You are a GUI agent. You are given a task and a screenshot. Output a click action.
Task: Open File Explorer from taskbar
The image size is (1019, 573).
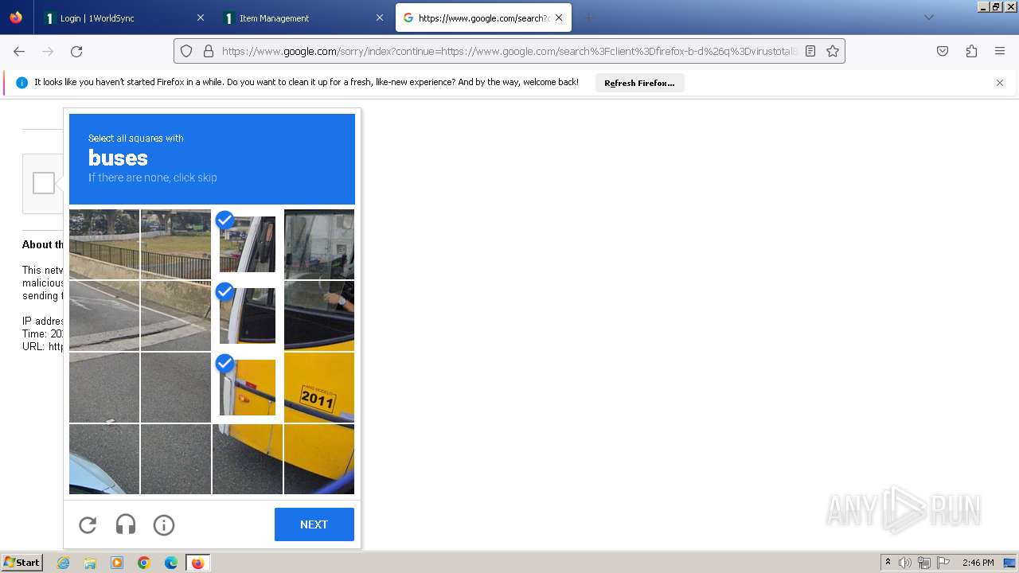90,563
